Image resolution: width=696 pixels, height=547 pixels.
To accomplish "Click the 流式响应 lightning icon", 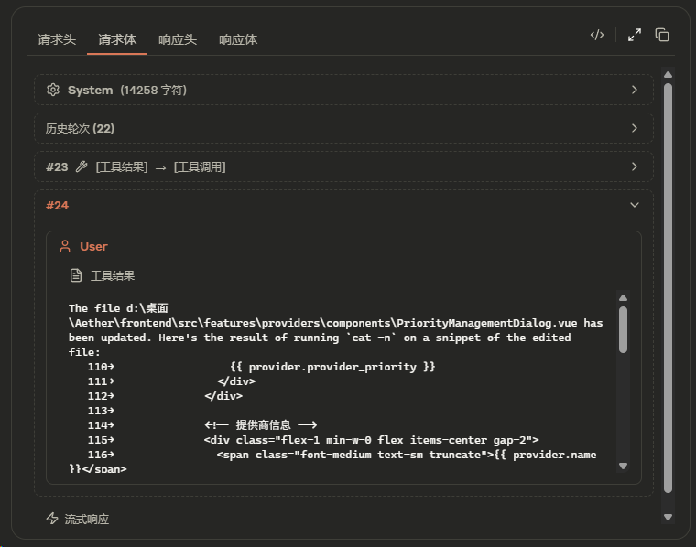I will [52, 519].
